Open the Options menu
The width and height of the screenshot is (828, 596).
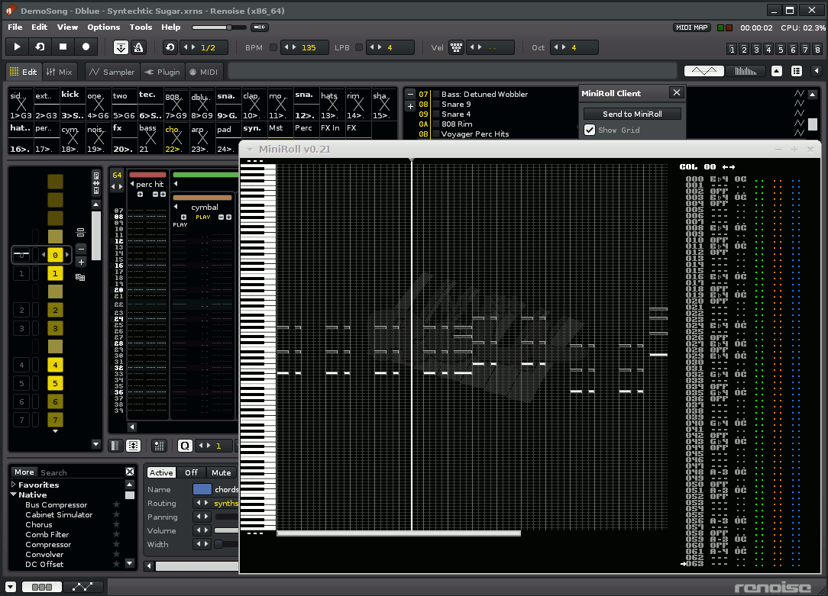coord(104,27)
